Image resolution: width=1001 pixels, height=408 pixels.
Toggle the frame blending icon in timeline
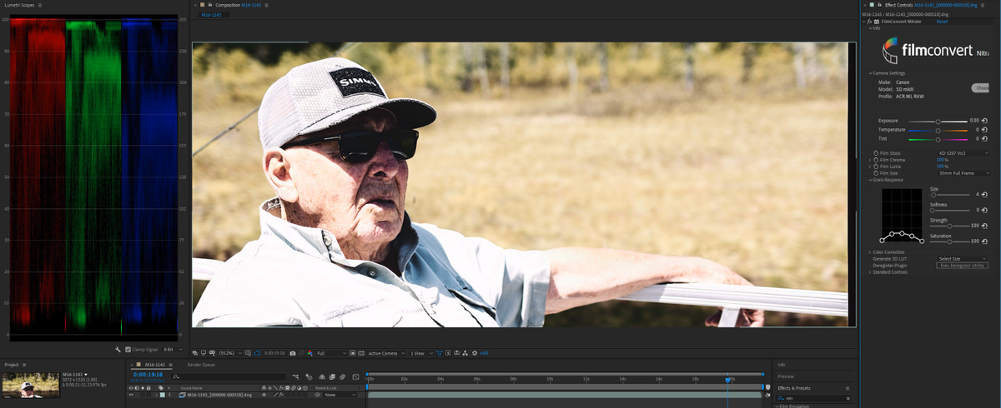coord(332,377)
